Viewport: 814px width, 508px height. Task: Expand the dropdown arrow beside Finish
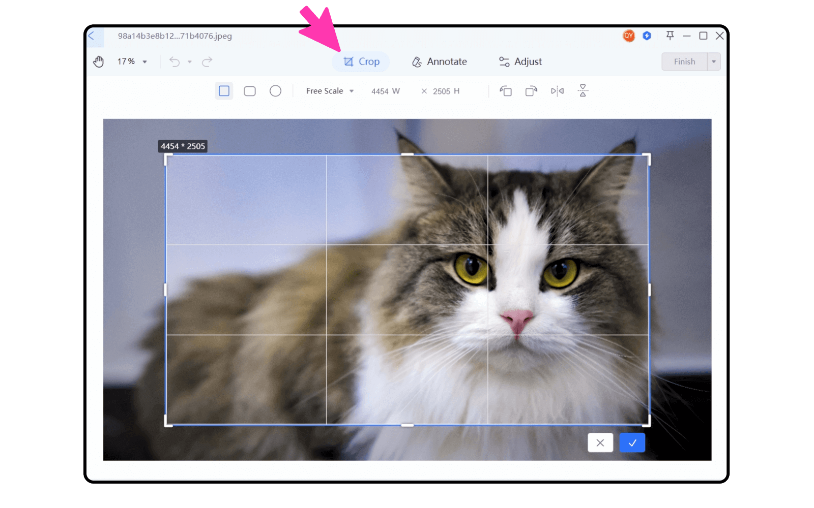click(714, 61)
